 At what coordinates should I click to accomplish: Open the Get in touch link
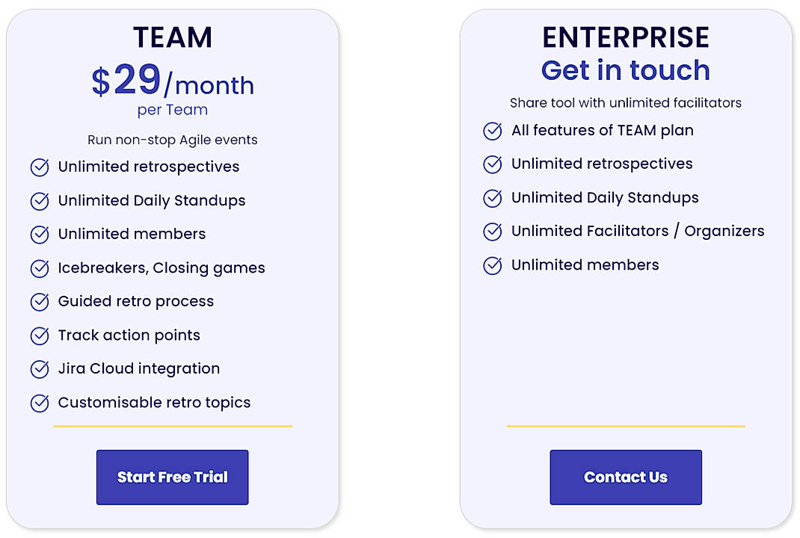[625, 69]
